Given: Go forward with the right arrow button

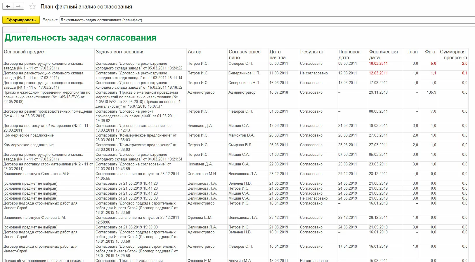Looking at the screenshot, I should coord(18,6).
